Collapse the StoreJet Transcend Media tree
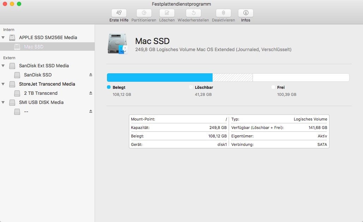 pos(3,84)
